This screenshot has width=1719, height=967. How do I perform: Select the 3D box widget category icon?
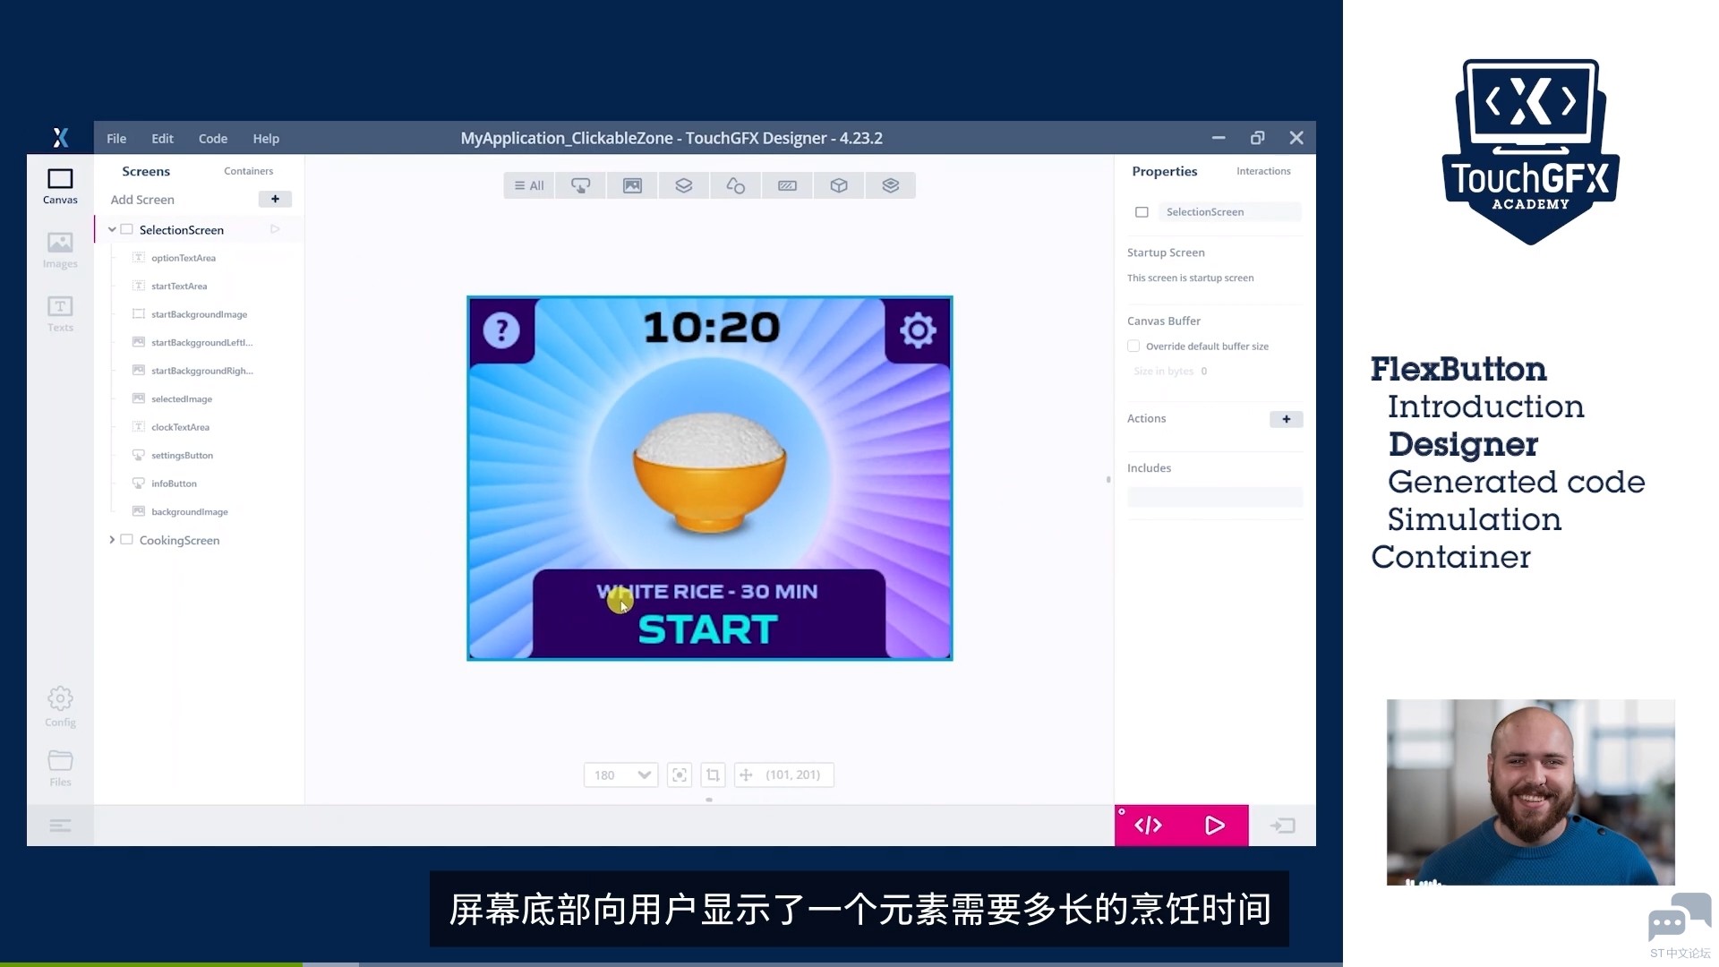(x=839, y=185)
